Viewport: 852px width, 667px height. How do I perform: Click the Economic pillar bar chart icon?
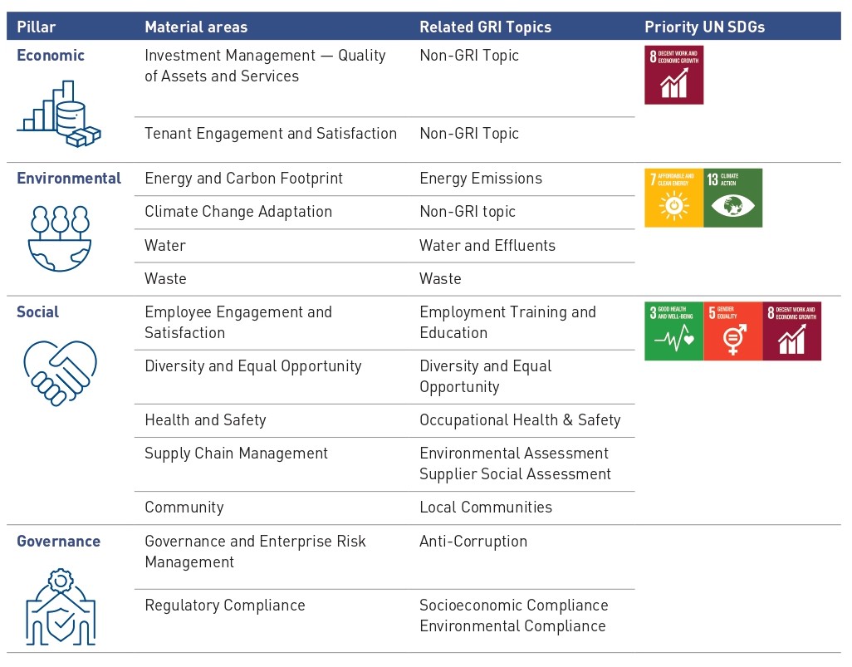point(58,112)
